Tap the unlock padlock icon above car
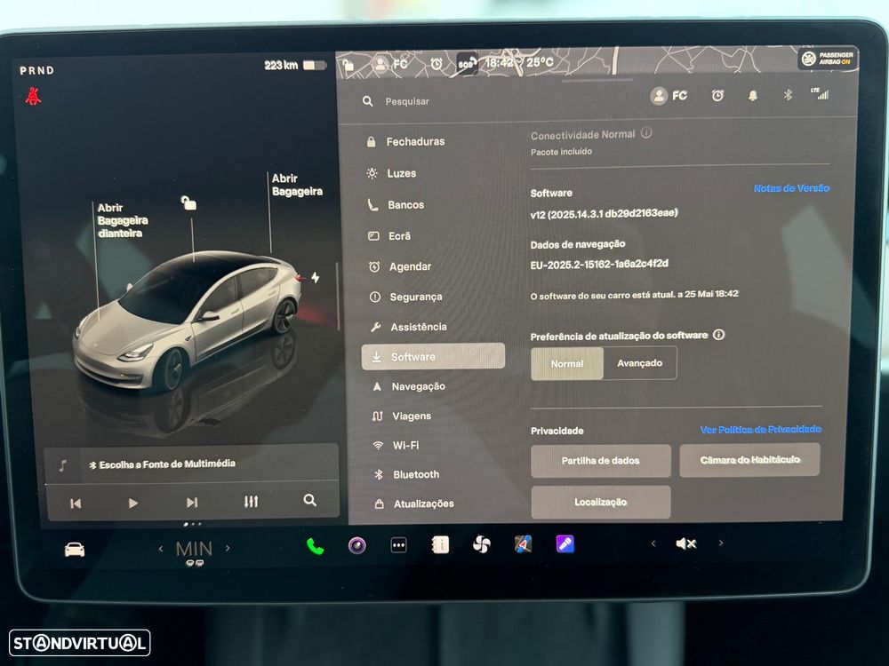 (188, 202)
